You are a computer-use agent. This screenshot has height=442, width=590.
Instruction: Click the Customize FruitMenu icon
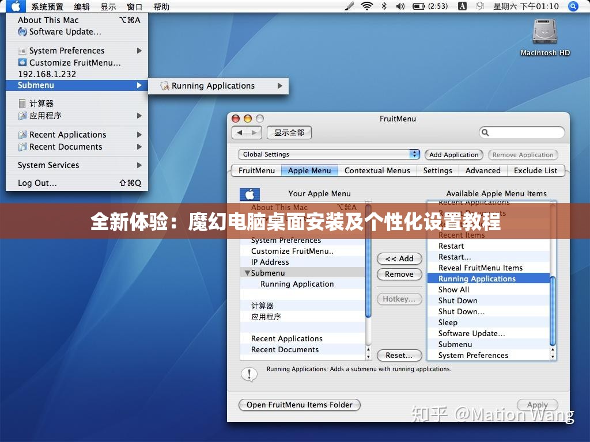(x=22, y=62)
